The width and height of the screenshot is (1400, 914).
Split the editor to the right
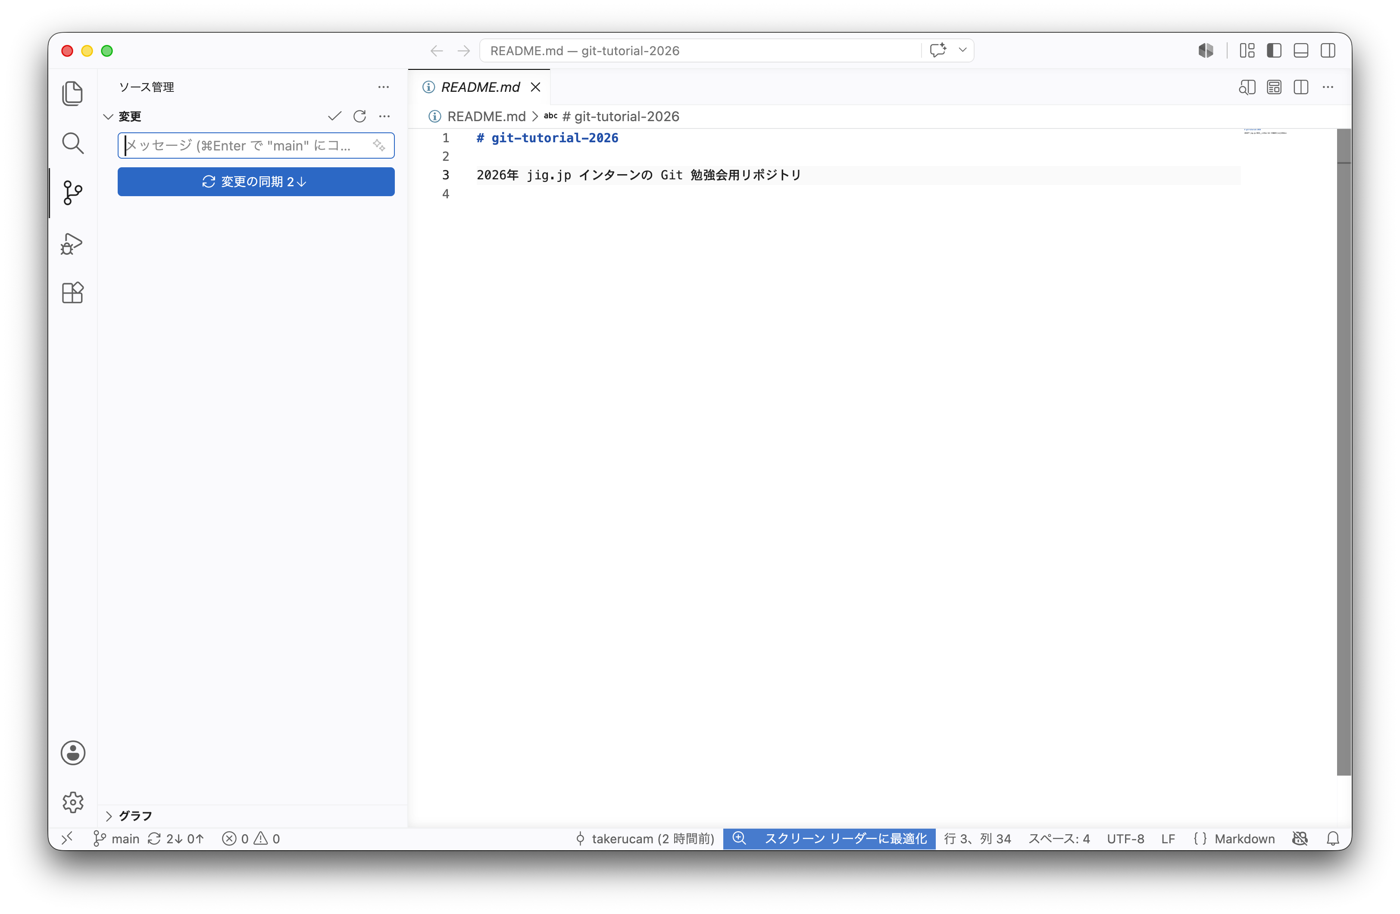(1301, 87)
